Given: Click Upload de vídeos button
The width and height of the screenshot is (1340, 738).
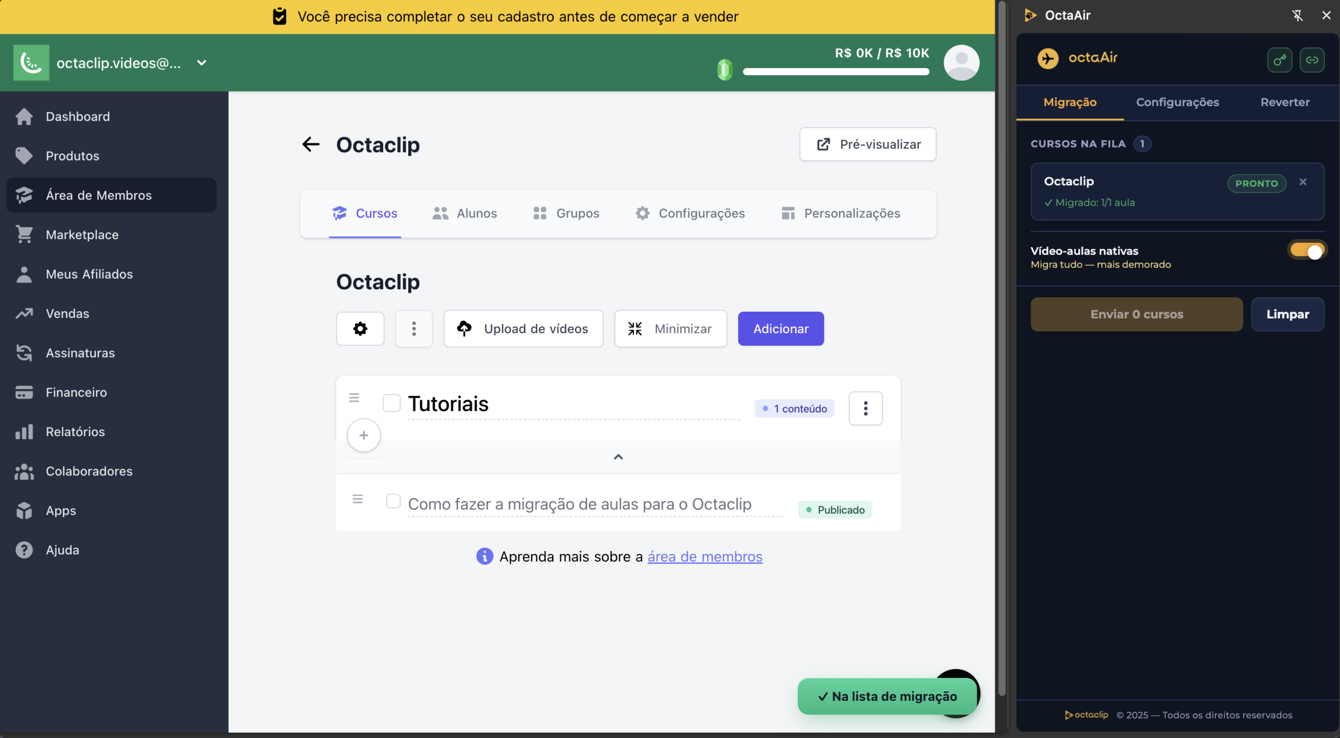Looking at the screenshot, I should point(523,328).
